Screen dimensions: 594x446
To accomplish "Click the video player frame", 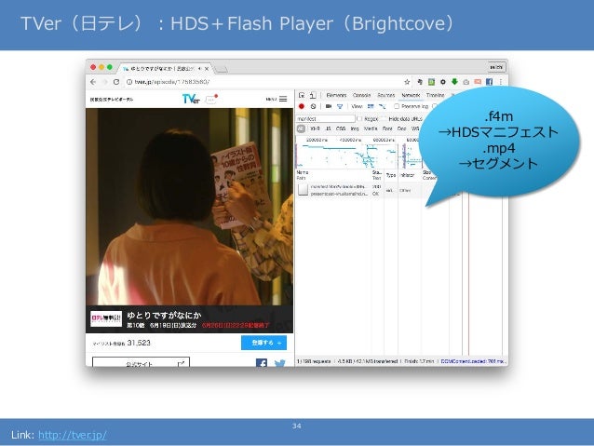I will 189,207.
